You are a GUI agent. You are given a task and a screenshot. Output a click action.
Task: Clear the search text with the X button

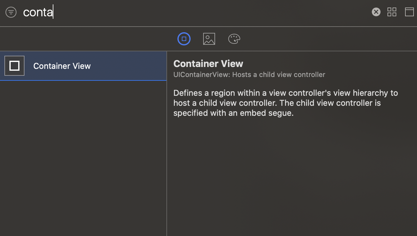(376, 12)
